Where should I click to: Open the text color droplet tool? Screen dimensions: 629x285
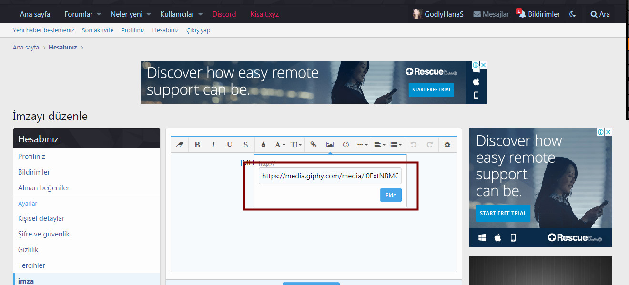264,145
